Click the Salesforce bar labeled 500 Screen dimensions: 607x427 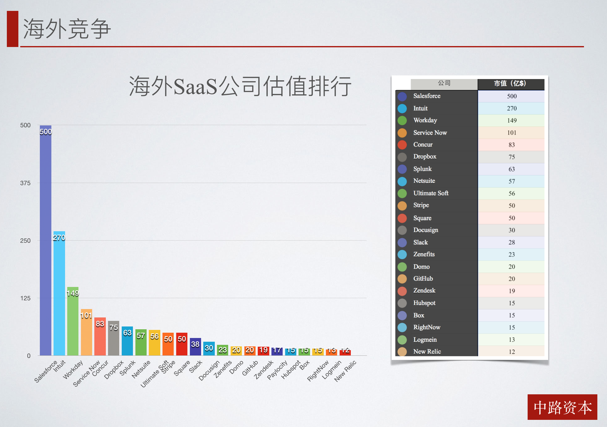click(x=45, y=240)
